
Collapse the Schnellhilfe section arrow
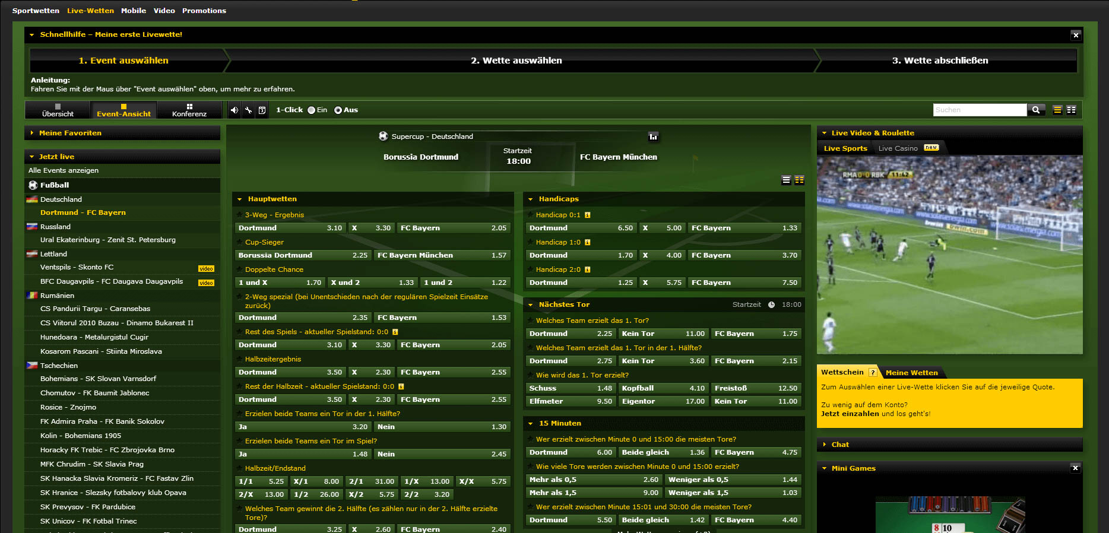pyautogui.click(x=31, y=35)
